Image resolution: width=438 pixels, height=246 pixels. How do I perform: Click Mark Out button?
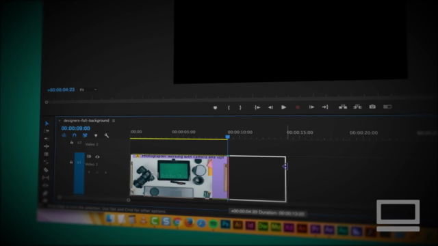(x=240, y=107)
